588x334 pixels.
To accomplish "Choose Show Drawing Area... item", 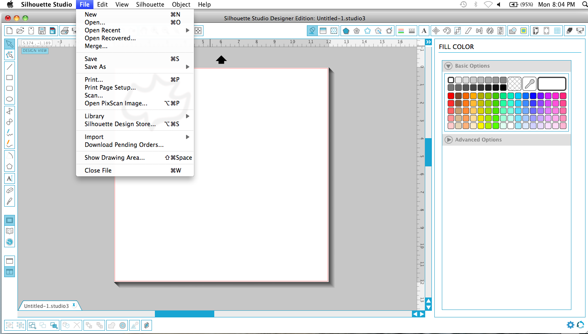I will point(135,158).
